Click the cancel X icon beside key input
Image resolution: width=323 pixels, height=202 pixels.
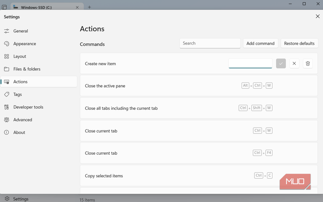(294, 63)
